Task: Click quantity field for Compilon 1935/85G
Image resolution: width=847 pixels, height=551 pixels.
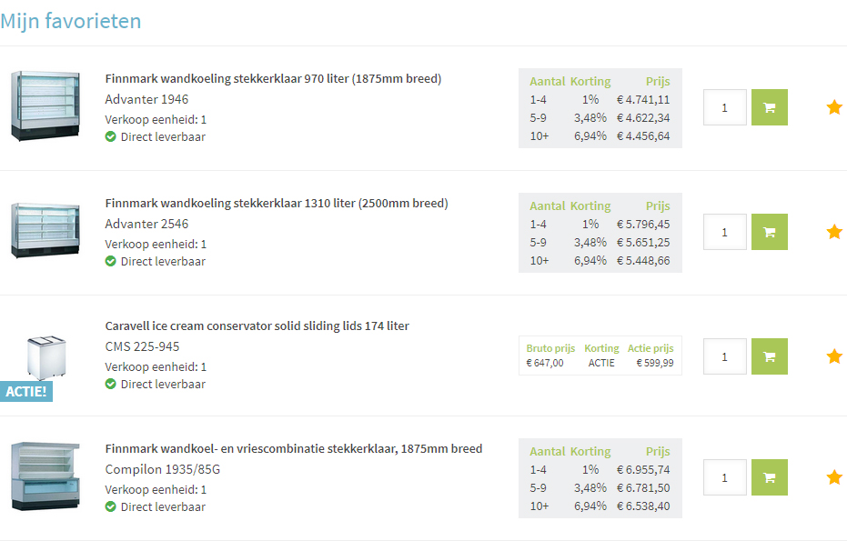Action: (725, 477)
